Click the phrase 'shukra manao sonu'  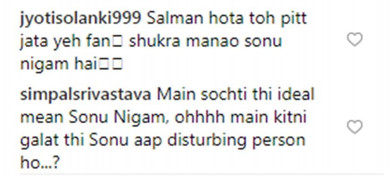[205, 42]
